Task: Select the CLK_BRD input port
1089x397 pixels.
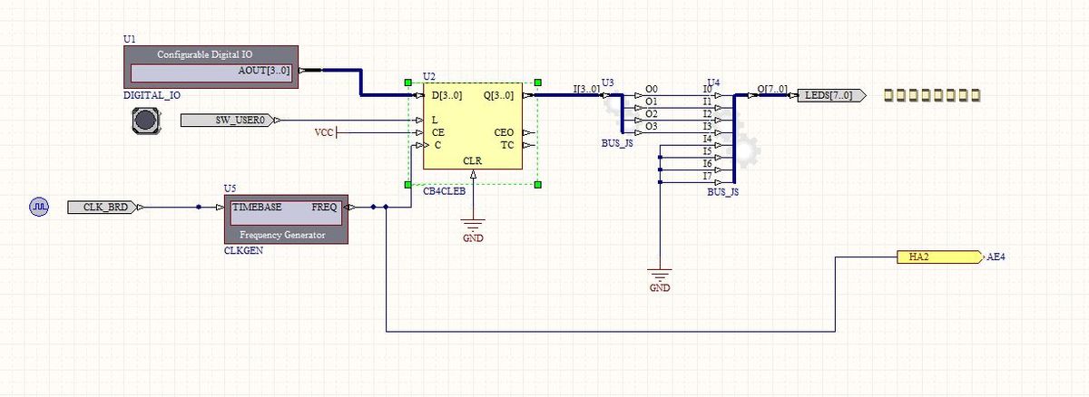Action: click(104, 208)
